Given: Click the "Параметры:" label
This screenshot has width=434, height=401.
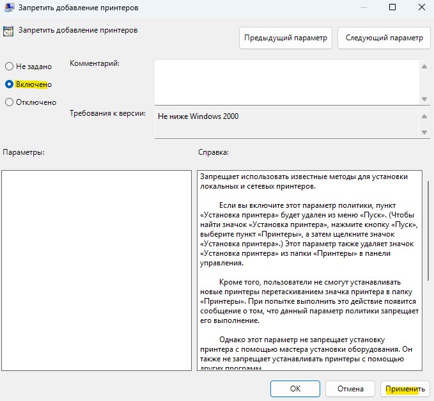Looking at the screenshot, I should click(24, 152).
